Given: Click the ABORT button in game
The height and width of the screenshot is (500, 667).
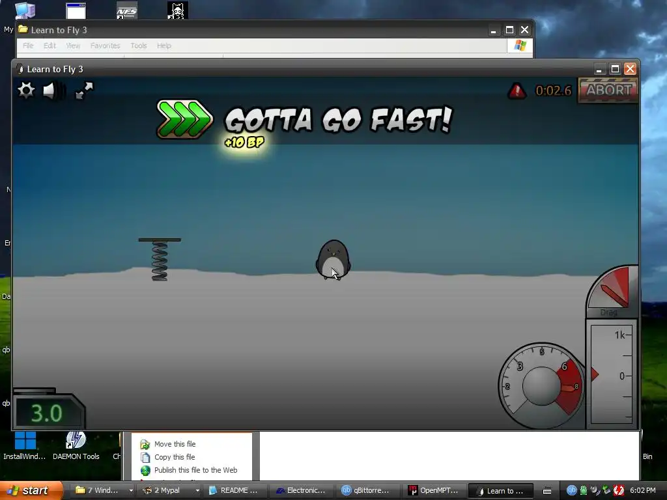Looking at the screenshot, I should point(608,90).
